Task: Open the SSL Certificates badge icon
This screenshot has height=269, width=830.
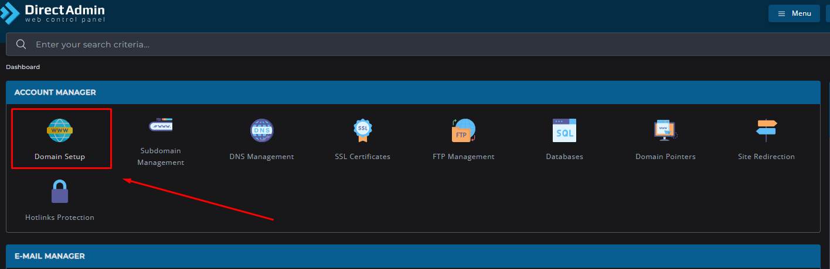Action: tap(362, 130)
